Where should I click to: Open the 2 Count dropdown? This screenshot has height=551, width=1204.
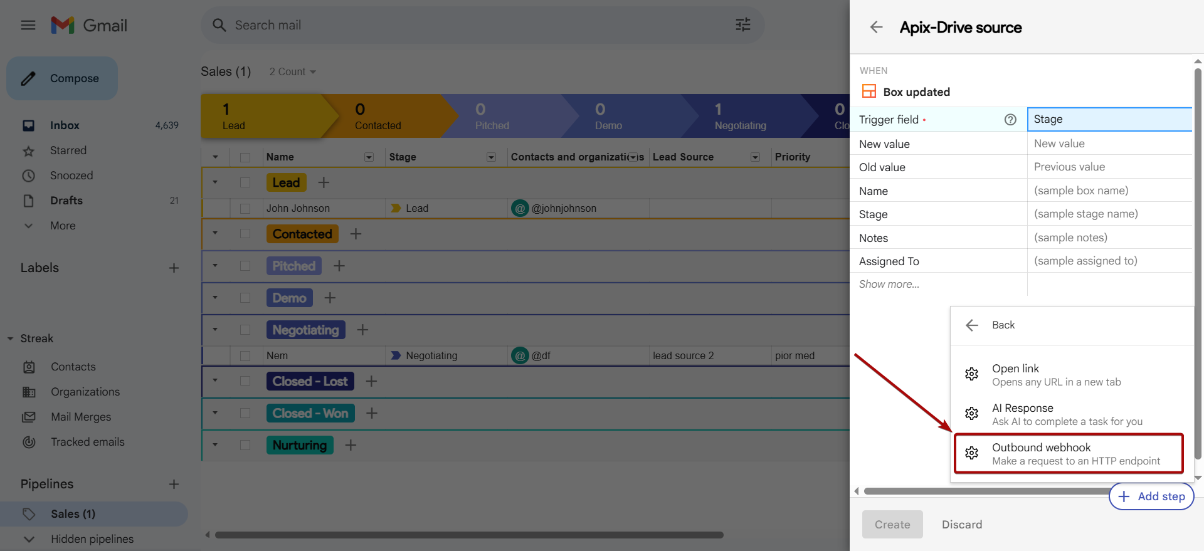293,72
